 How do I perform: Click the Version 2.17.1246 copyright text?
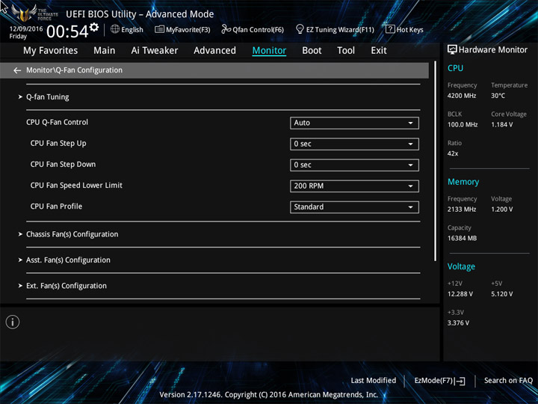click(x=269, y=395)
